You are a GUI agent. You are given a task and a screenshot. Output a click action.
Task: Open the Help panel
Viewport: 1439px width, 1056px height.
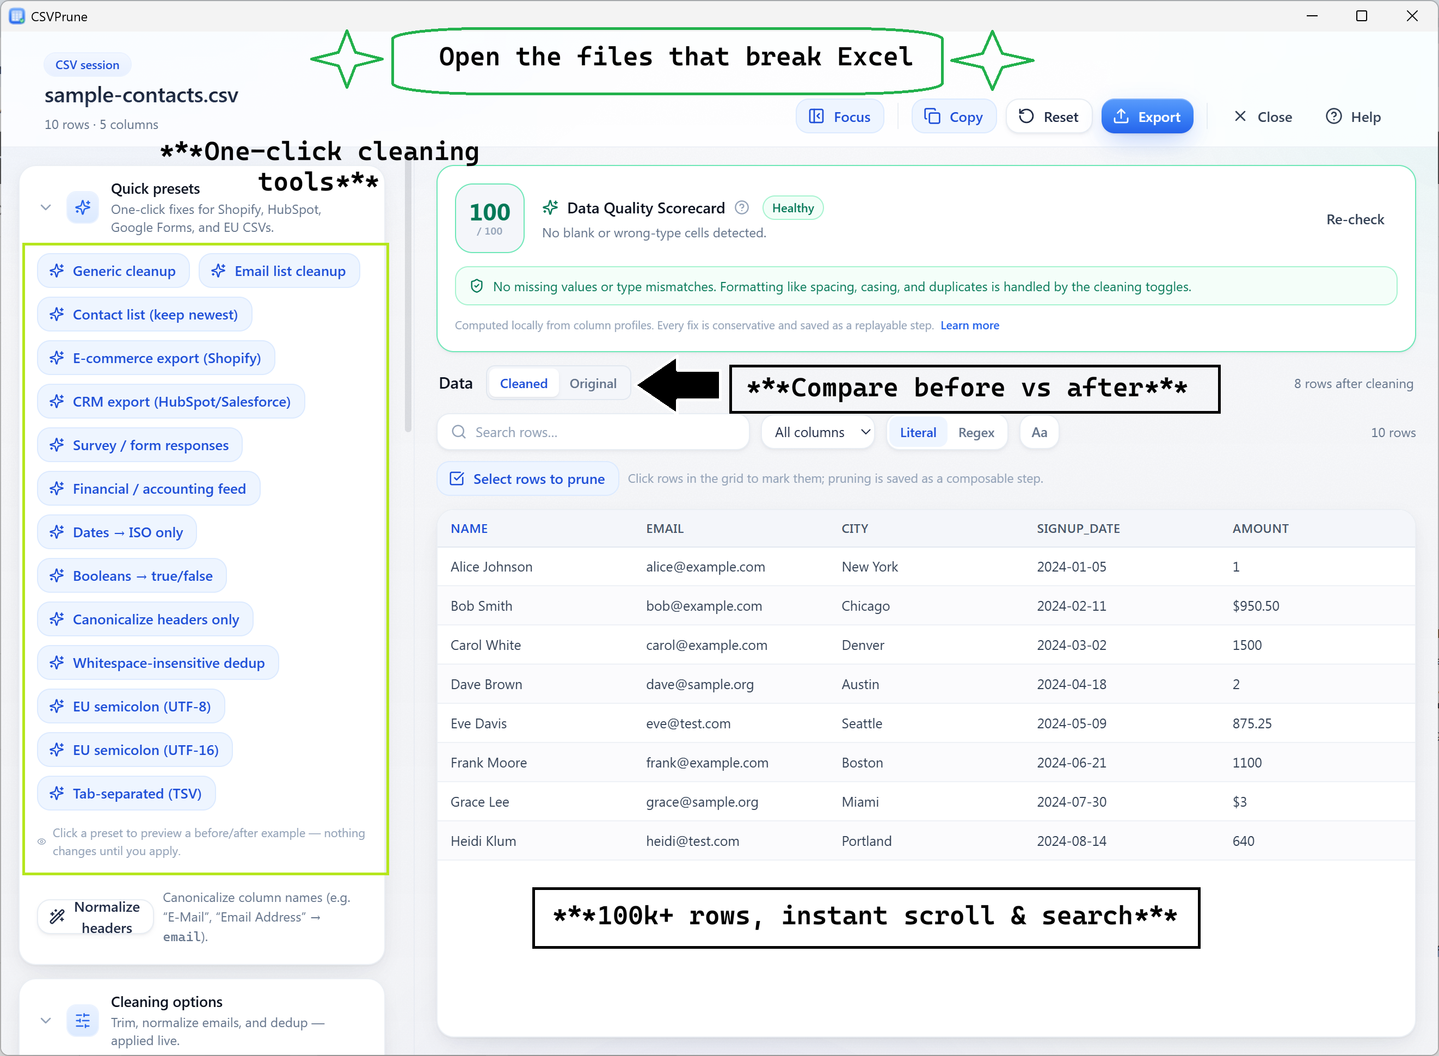[x=1354, y=116]
